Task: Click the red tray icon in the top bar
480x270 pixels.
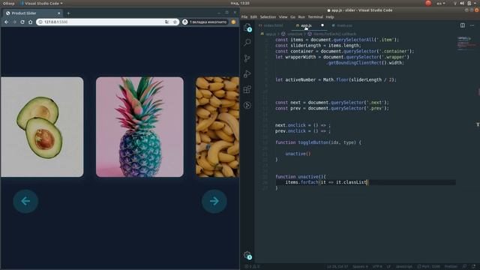Action: 428,3
